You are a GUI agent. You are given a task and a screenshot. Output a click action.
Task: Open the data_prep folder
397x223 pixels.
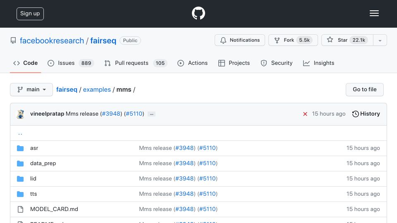43,164
